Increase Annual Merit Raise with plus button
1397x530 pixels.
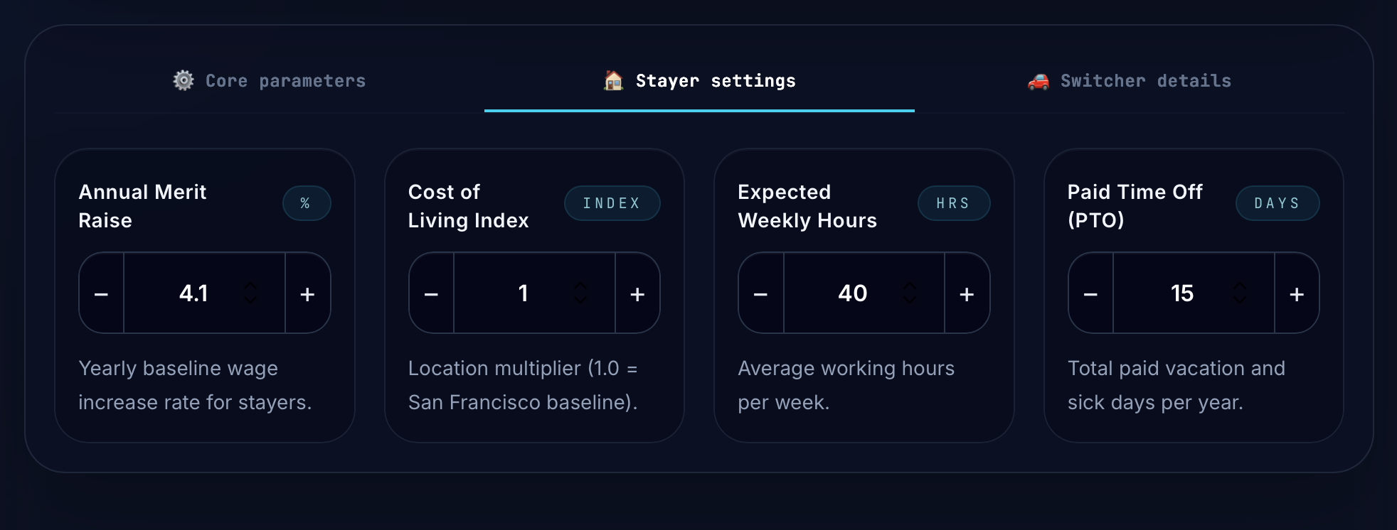click(x=307, y=293)
